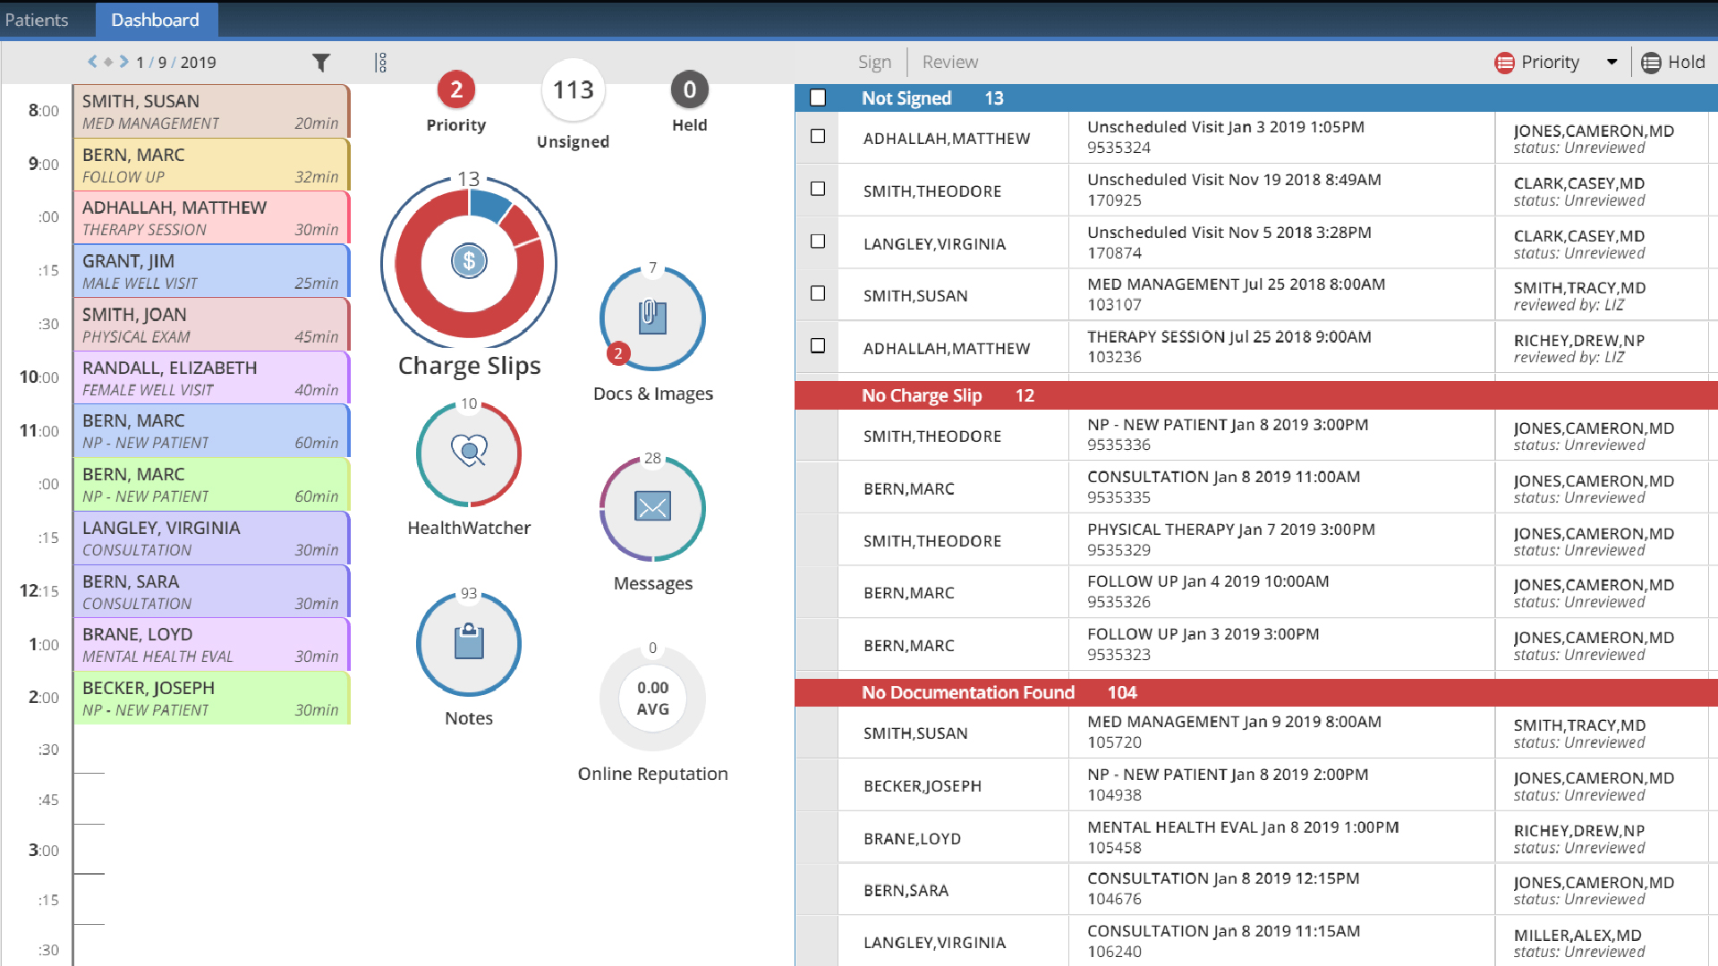
Task: Click the Notes clipboard icon
Action: 467,643
